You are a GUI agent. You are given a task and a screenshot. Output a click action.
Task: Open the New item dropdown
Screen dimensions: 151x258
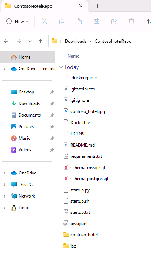[x=17, y=22]
